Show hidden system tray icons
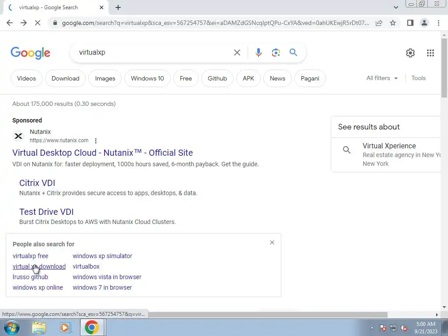This screenshot has height=336, width=448. [372, 328]
